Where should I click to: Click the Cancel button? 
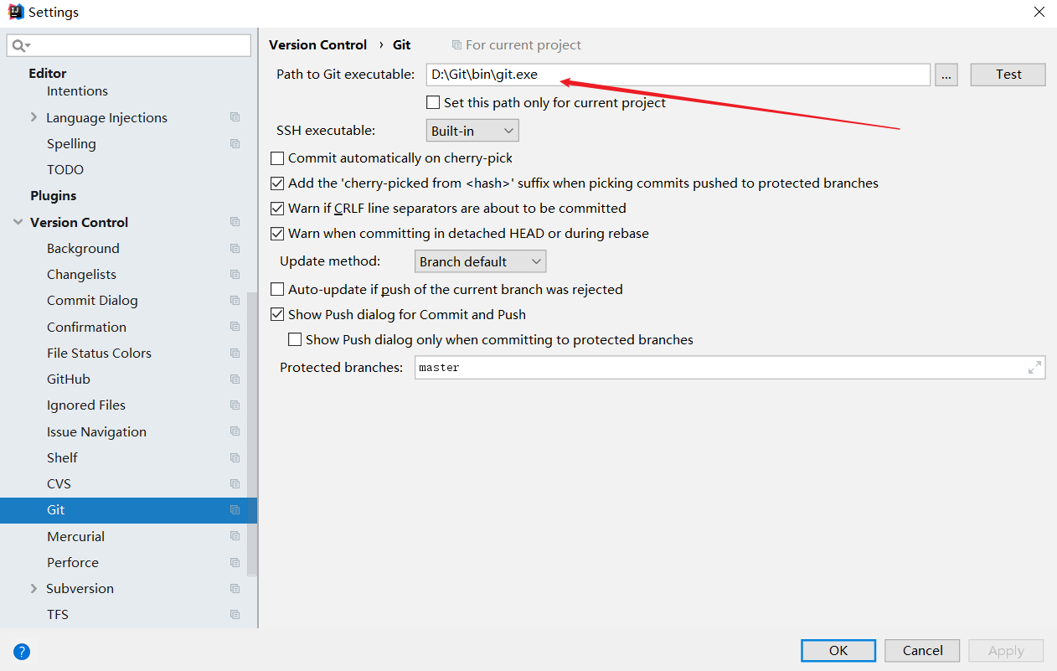pos(923,651)
